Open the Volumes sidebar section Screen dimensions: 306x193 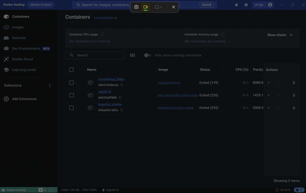pyautogui.click(x=15, y=38)
